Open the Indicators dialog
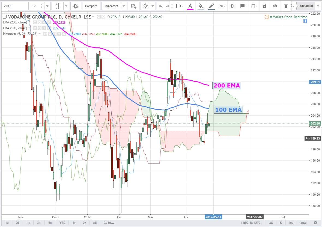The height and width of the screenshot is (227, 322). tap(111, 6)
